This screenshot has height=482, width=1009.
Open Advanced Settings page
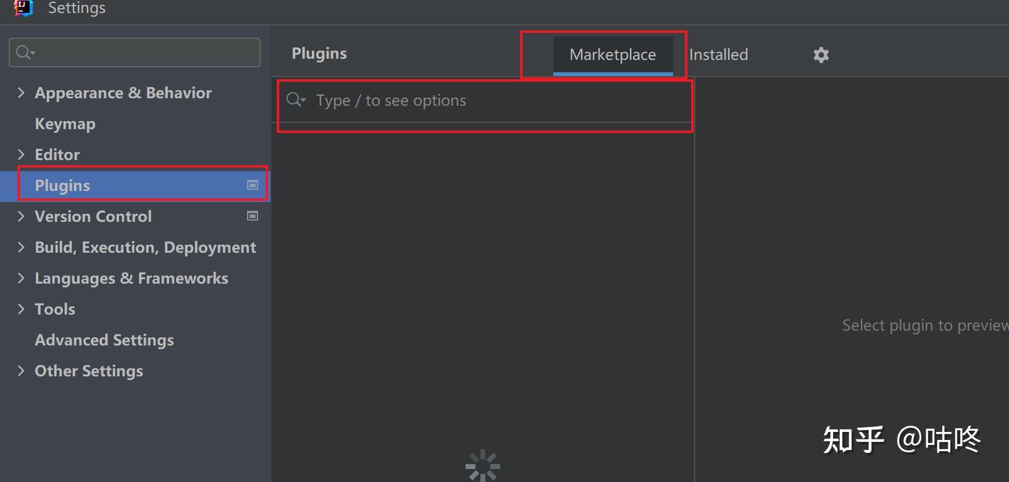tap(104, 340)
